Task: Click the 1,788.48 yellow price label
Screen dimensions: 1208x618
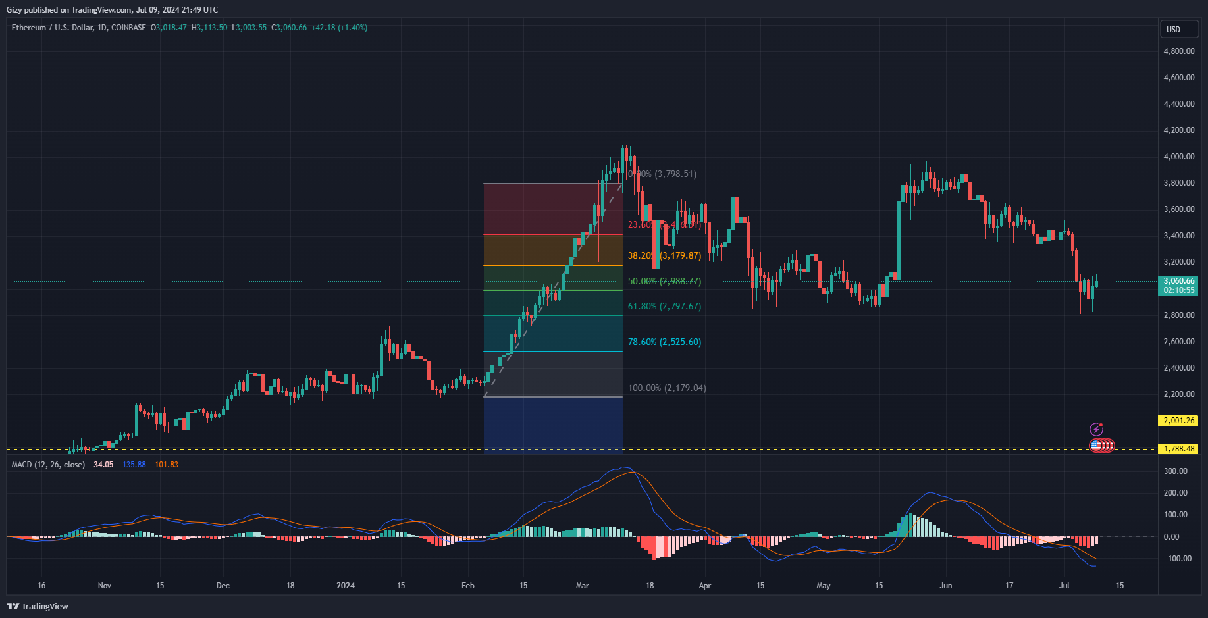Action: (1178, 449)
